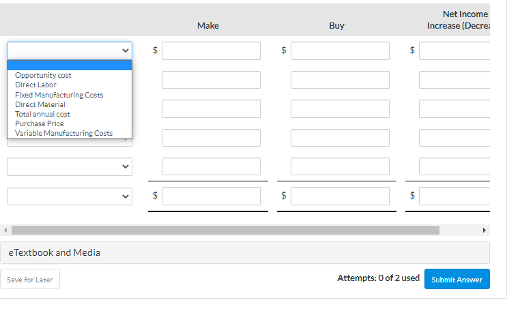This screenshot has width=507, height=311.
Task: Click the Buy column header
Action: (336, 25)
